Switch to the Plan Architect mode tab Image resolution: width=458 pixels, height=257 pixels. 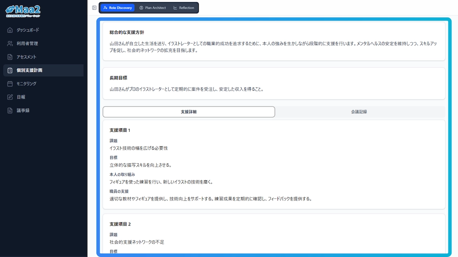153,7
